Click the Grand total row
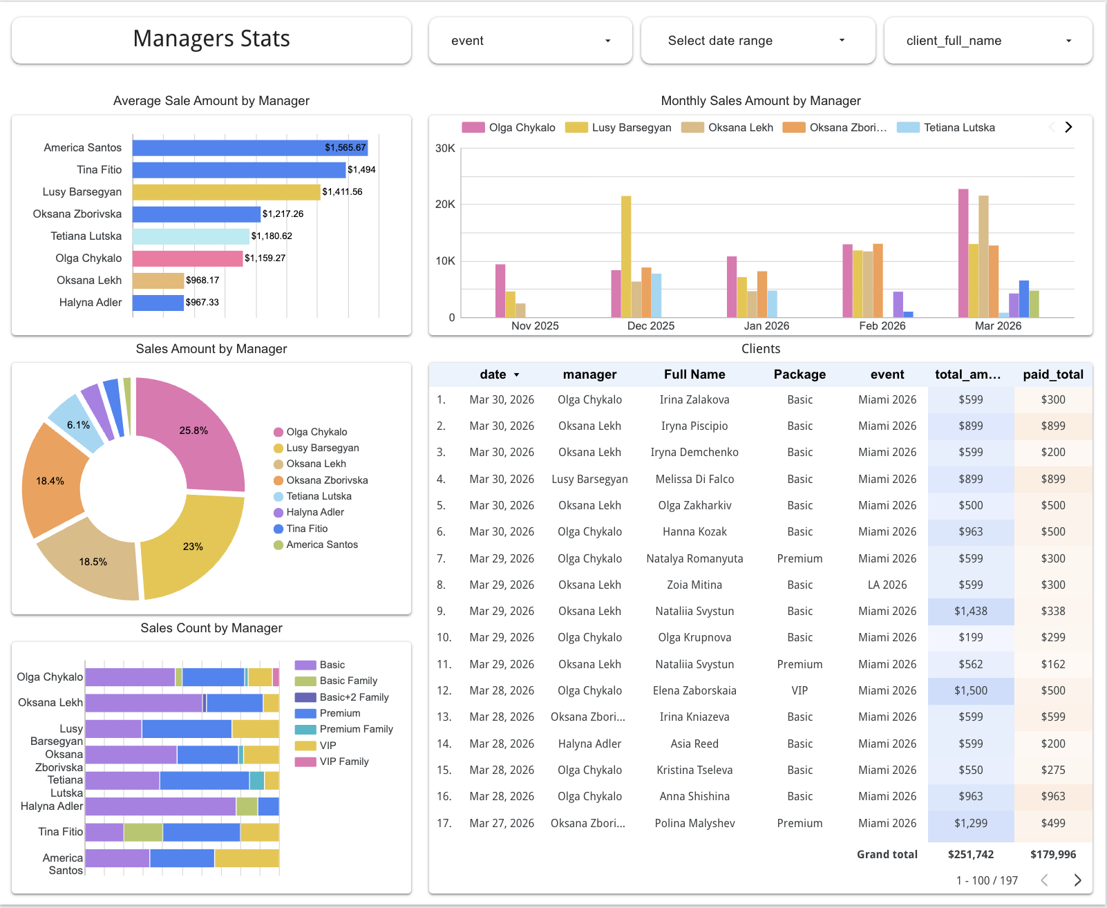 click(887, 854)
